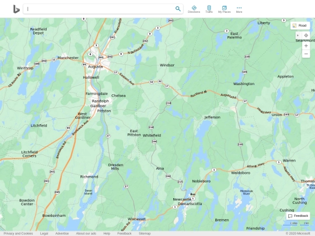This screenshot has width=315, height=236.
Task: Click the Brunswick Ave road label
Action: 80,128
